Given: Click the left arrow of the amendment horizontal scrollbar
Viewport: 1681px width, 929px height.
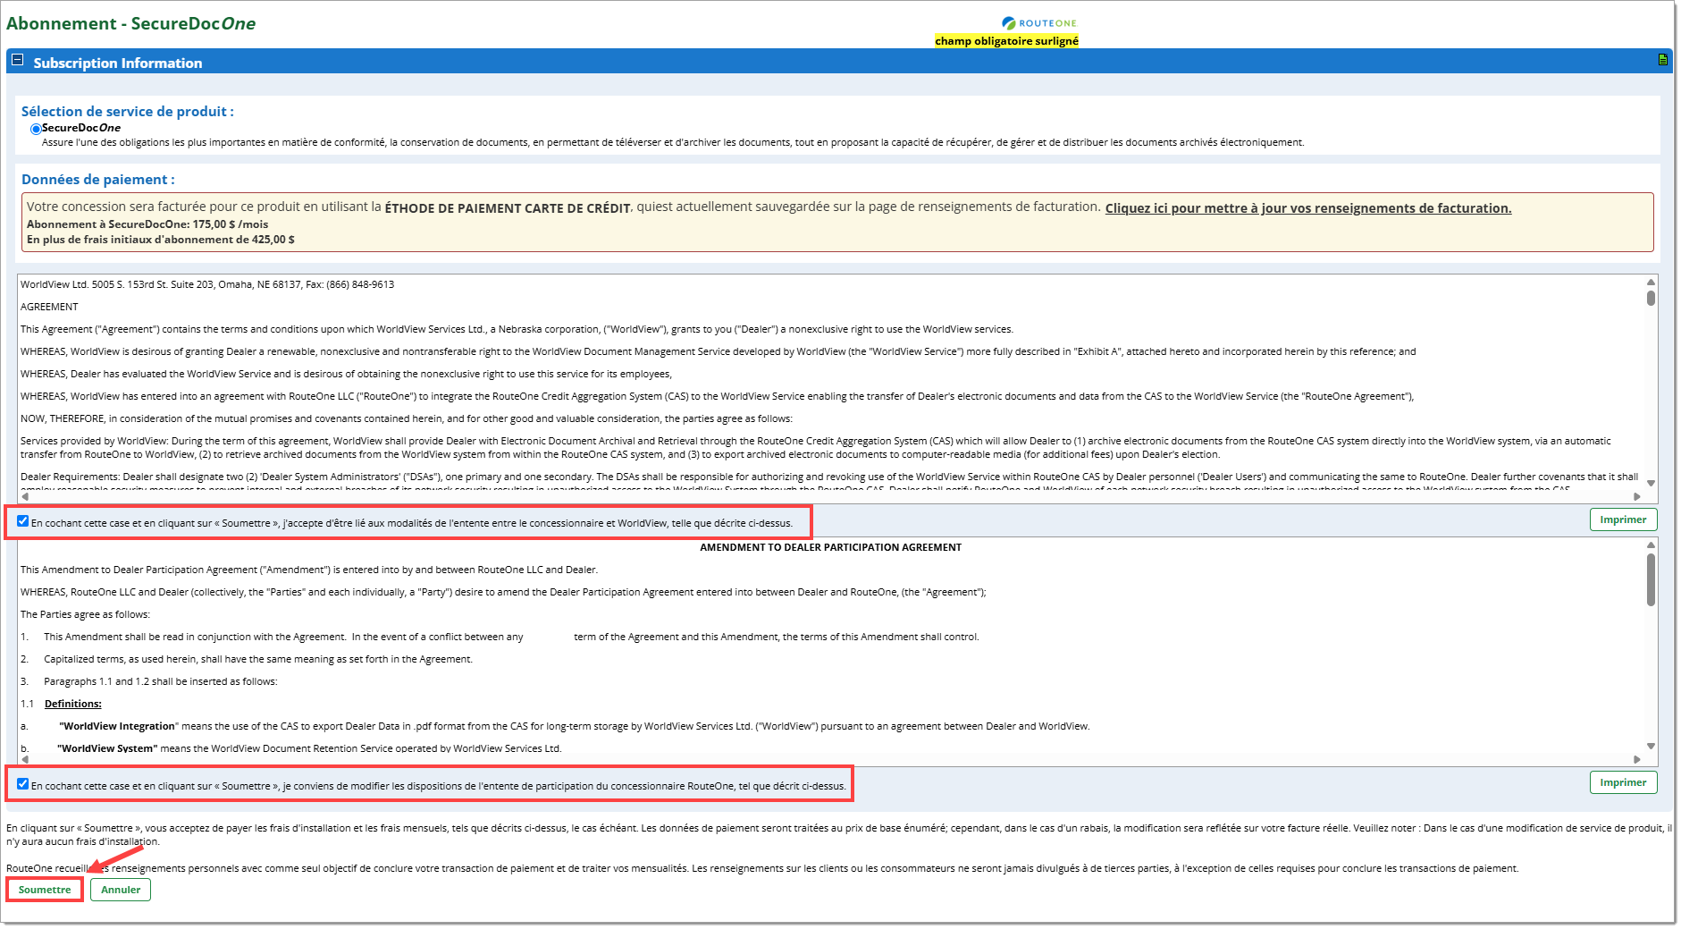Looking at the screenshot, I should click(25, 759).
